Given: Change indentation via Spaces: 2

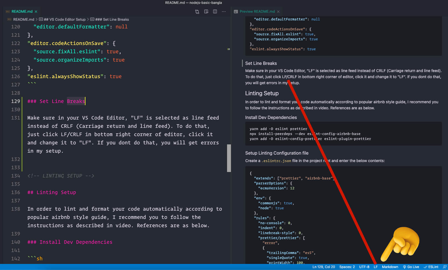Looking at the screenshot, I should (x=347, y=267).
